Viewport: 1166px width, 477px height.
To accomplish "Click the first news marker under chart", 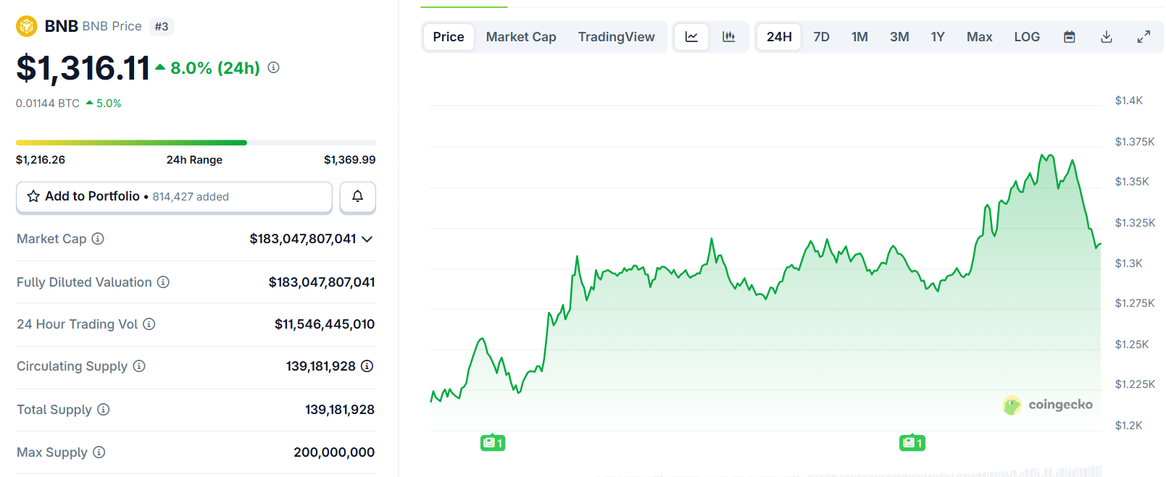I will point(493,442).
